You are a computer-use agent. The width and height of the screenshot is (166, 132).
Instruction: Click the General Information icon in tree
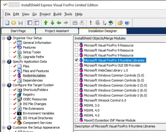point(19,43)
